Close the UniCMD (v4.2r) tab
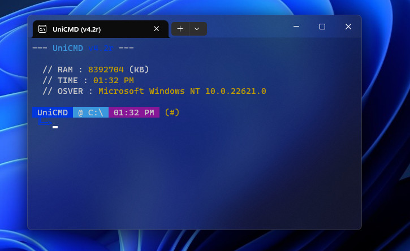Viewport: 410px width, 251px height. (156, 29)
